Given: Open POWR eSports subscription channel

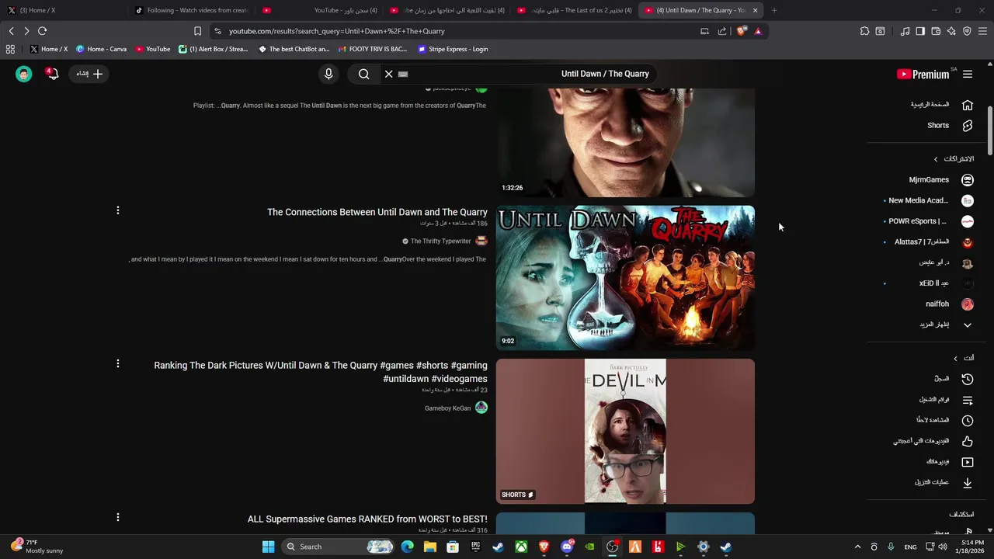Looking at the screenshot, I should coord(929,221).
